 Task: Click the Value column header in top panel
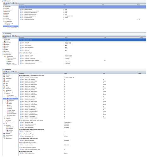pyautogui.click(x=65, y=5)
